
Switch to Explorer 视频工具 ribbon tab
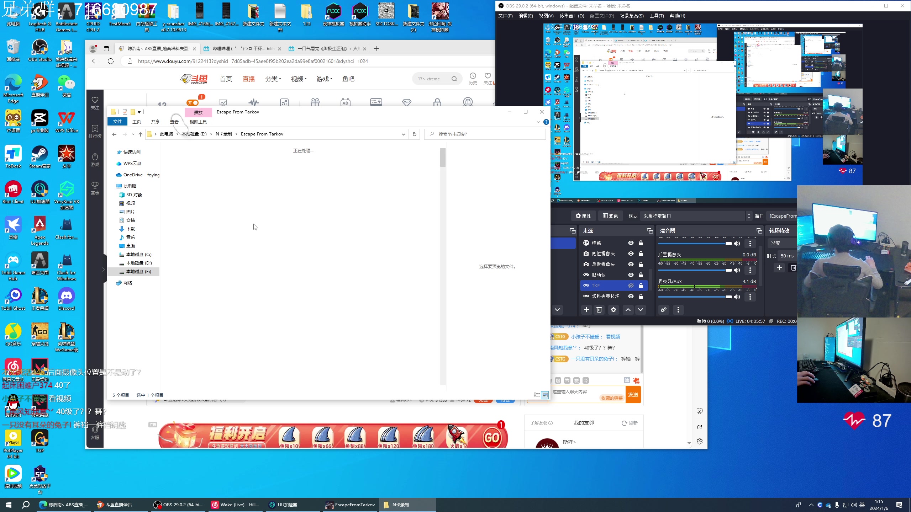pos(198,122)
